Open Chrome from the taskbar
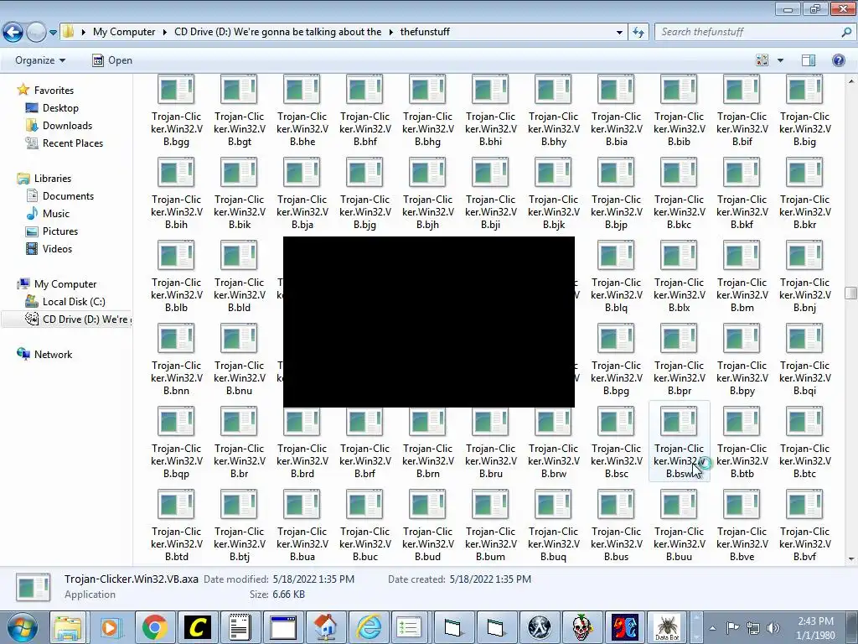The width and height of the screenshot is (858, 644). [x=155, y=627]
